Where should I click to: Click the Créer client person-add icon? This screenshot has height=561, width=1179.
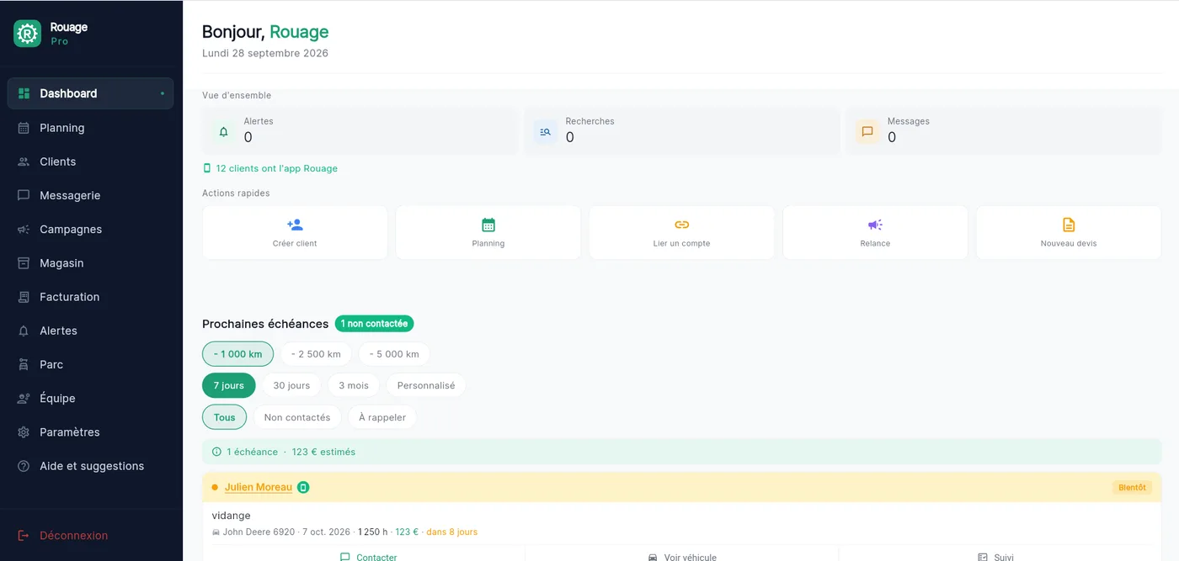point(295,225)
